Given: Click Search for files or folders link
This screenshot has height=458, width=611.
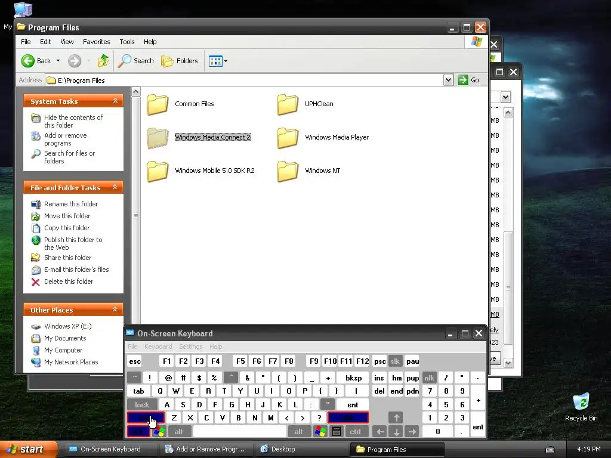Looking at the screenshot, I should click(69, 157).
